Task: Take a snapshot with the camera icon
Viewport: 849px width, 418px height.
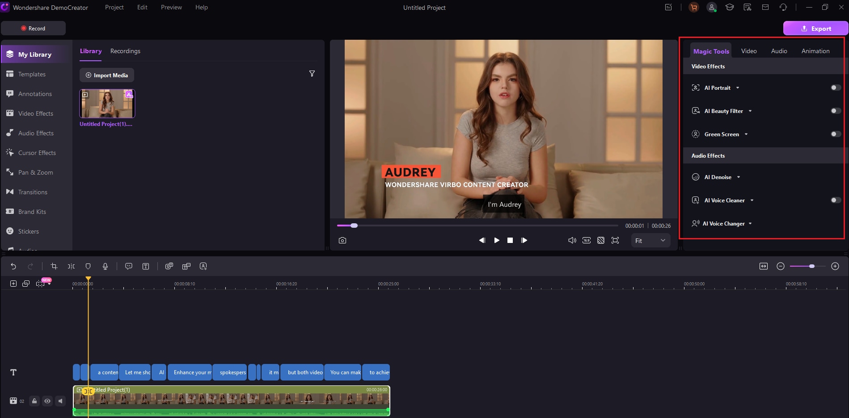Action: pyautogui.click(x=342, y=240)
